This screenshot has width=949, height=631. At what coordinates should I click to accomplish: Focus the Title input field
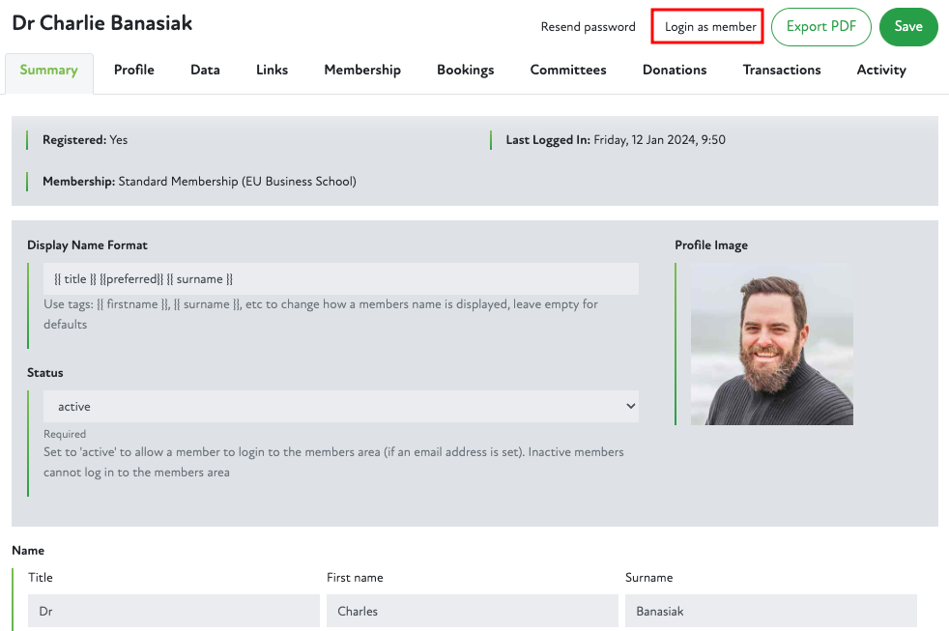coord(174,611)
